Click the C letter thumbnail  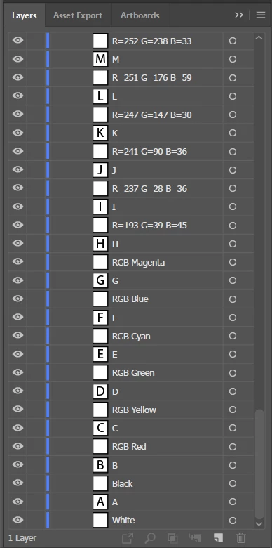[x=100, y=428]
